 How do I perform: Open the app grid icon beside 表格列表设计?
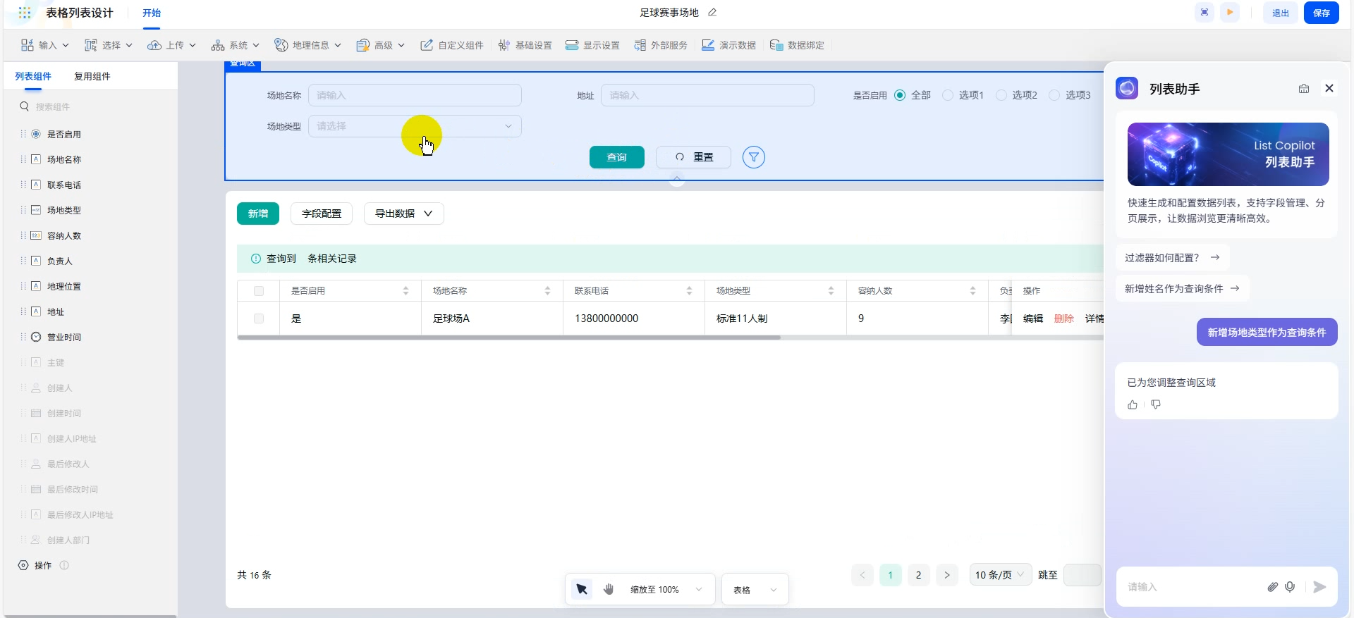[25, 13]
